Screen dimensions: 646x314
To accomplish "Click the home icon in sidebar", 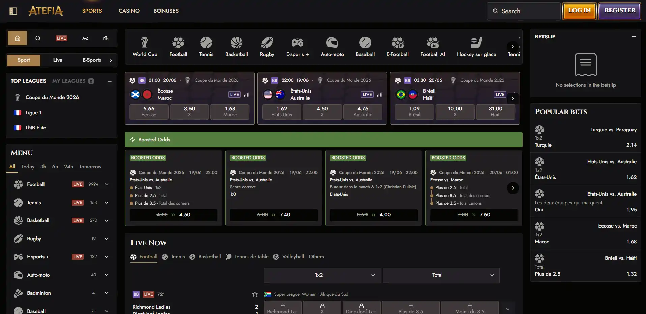I will tap(18, 38).
